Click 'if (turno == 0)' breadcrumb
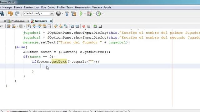This screenshot has height=112, width=200. coord(81,111)
